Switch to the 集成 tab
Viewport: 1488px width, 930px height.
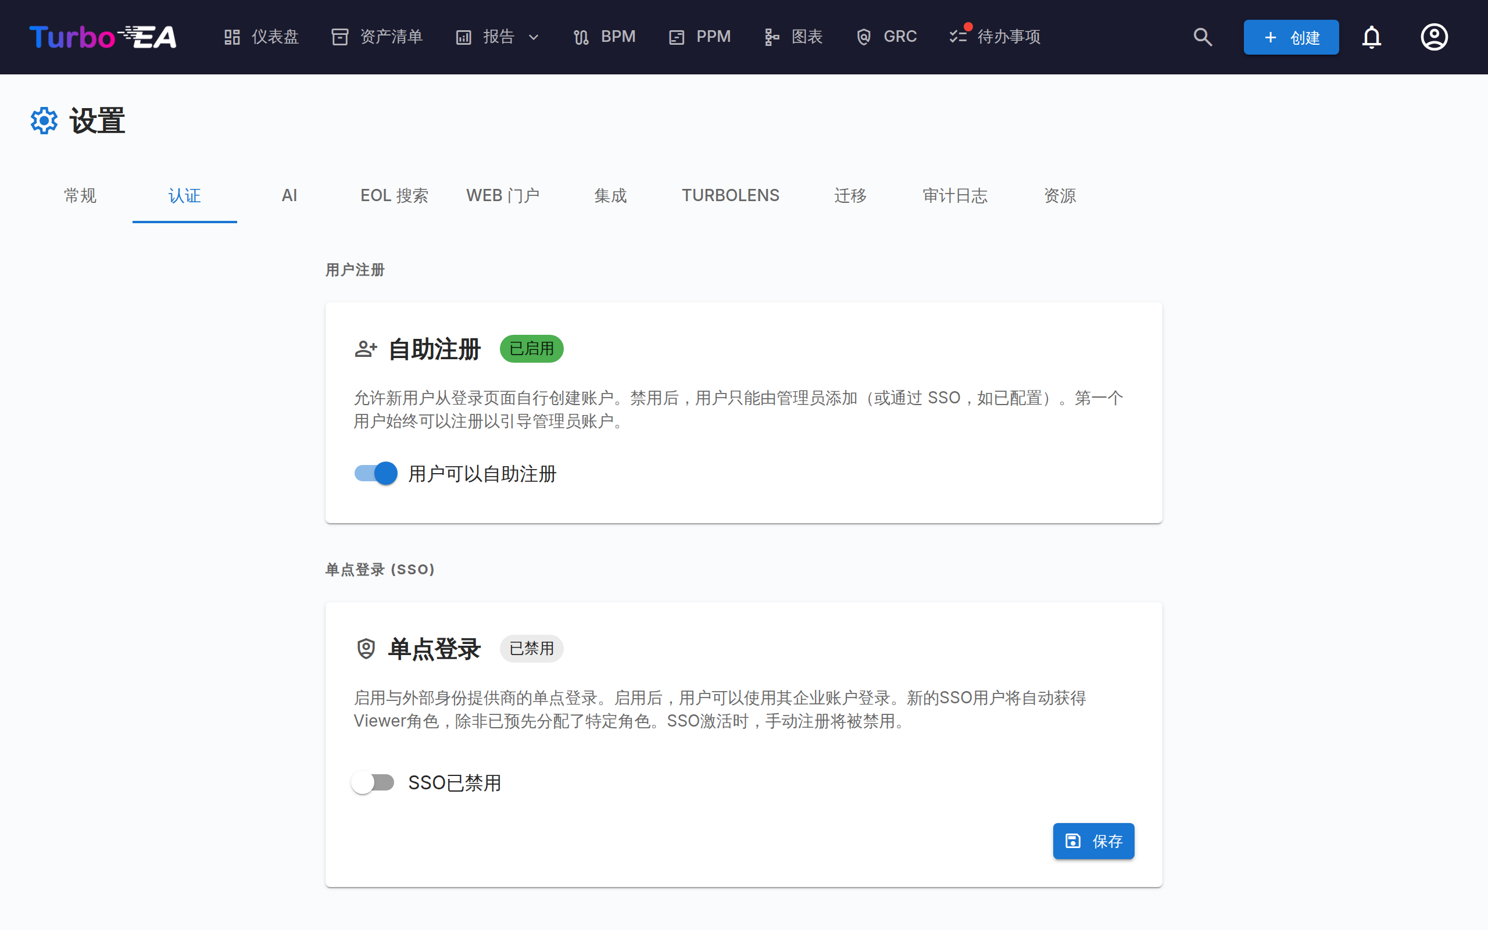pos(610,196)
